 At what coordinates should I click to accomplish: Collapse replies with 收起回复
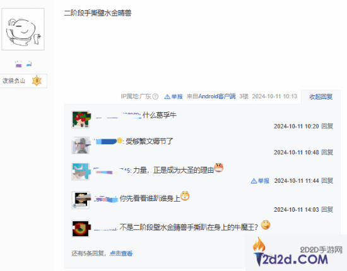(321, 96)
